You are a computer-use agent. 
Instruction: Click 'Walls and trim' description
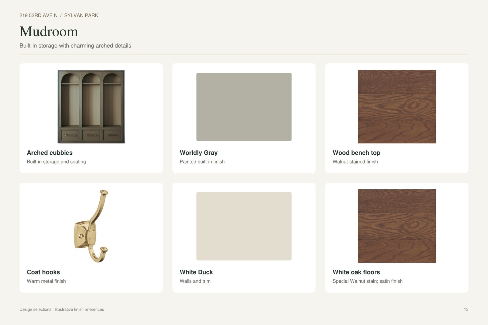195,281
